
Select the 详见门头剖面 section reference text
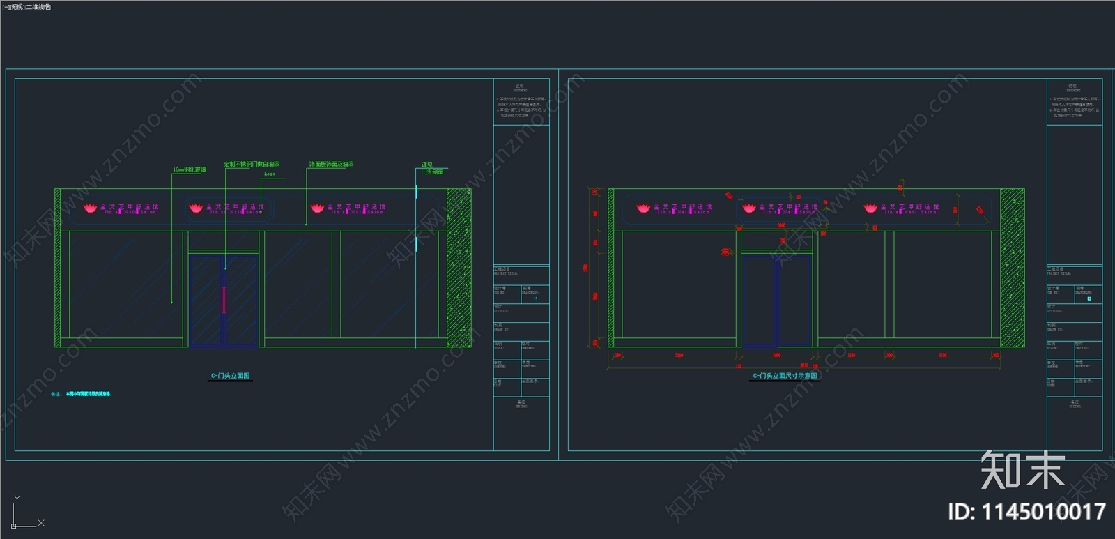pyautogui.click(x=432, y=168)
